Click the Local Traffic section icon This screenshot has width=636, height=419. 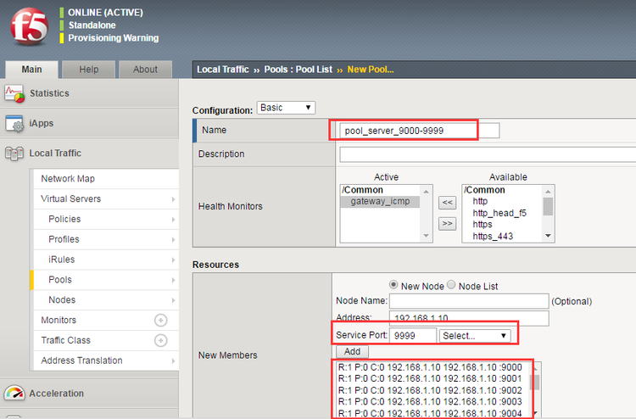click(x=14, y=154)
